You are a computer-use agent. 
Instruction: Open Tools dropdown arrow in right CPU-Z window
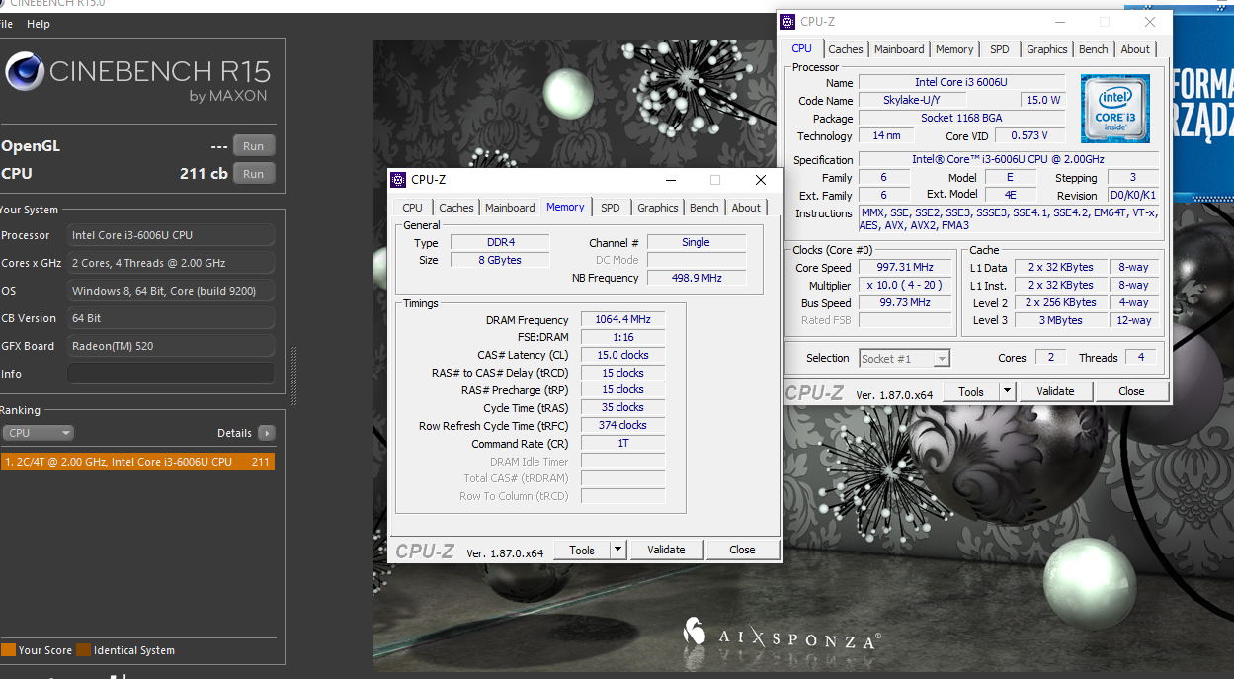1007,391
